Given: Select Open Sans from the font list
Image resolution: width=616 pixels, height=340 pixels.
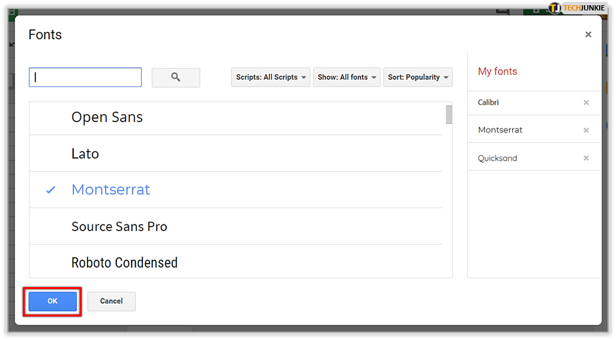Looking at the screenshot, I should pyautogui.click(x=107, y=117).
